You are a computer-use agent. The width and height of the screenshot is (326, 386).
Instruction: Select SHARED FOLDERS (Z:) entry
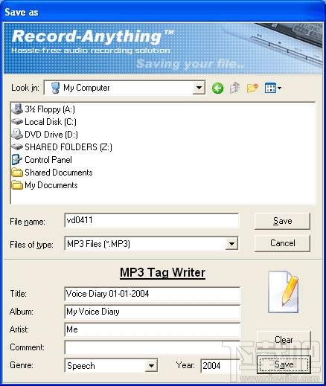point(62,147)
